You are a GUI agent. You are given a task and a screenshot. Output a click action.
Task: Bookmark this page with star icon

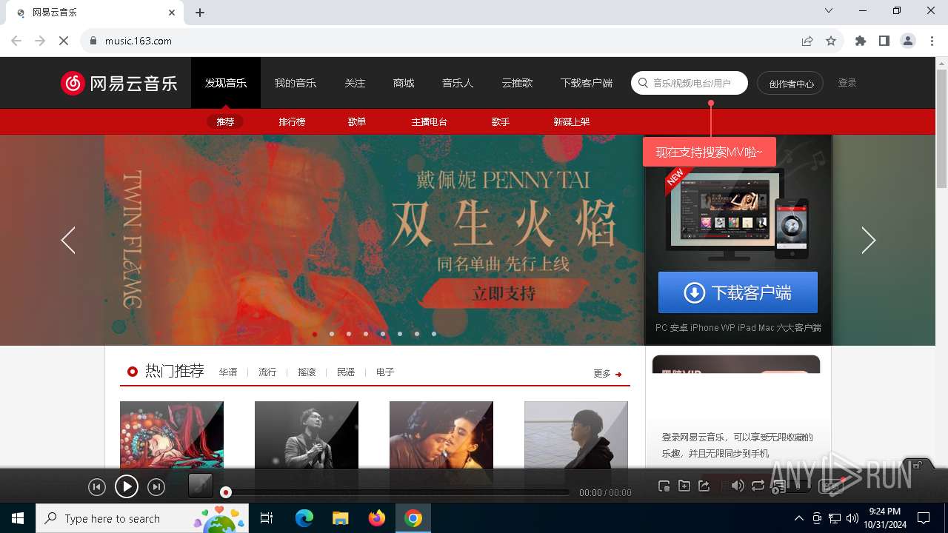pyautogui.click(x=831, y=41)
